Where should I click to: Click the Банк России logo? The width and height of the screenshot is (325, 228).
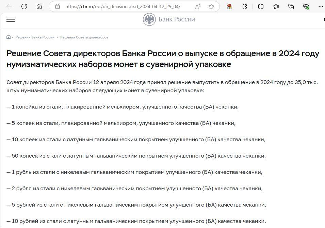(169, 19)
